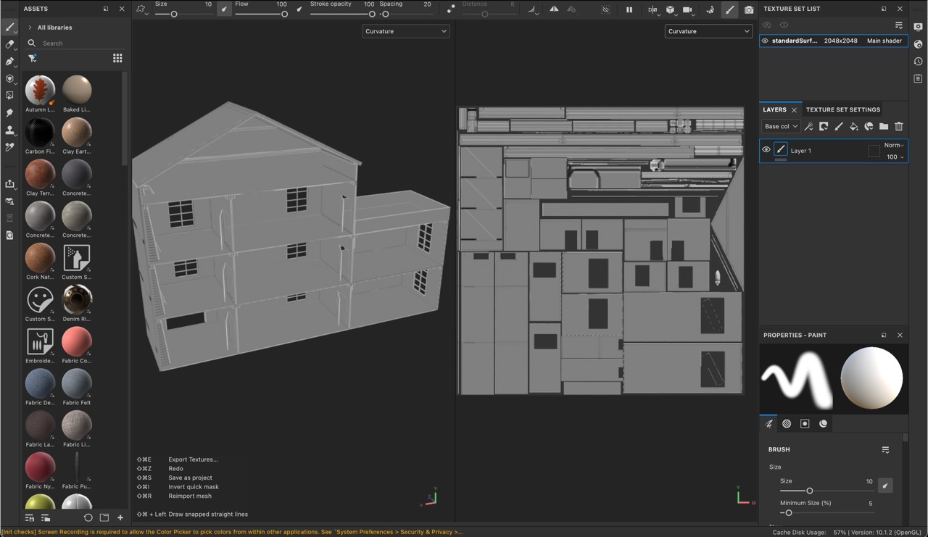Open the Material tab in Properties panel
Image resolution: width=928 pixels, height=537 pixels.
click(x=823, y=424)
